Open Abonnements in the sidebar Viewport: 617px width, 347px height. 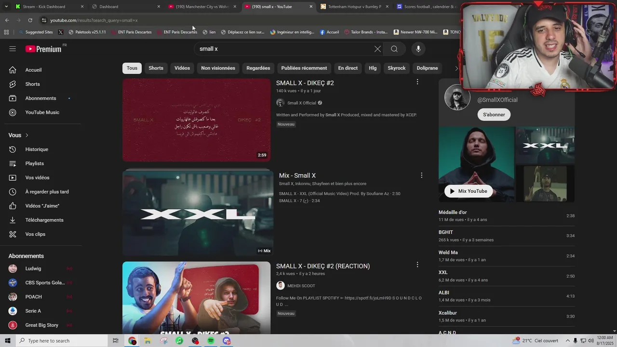coord(41,98)
